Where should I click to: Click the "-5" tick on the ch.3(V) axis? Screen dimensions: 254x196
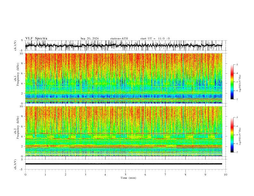click(x=21, y=169)
